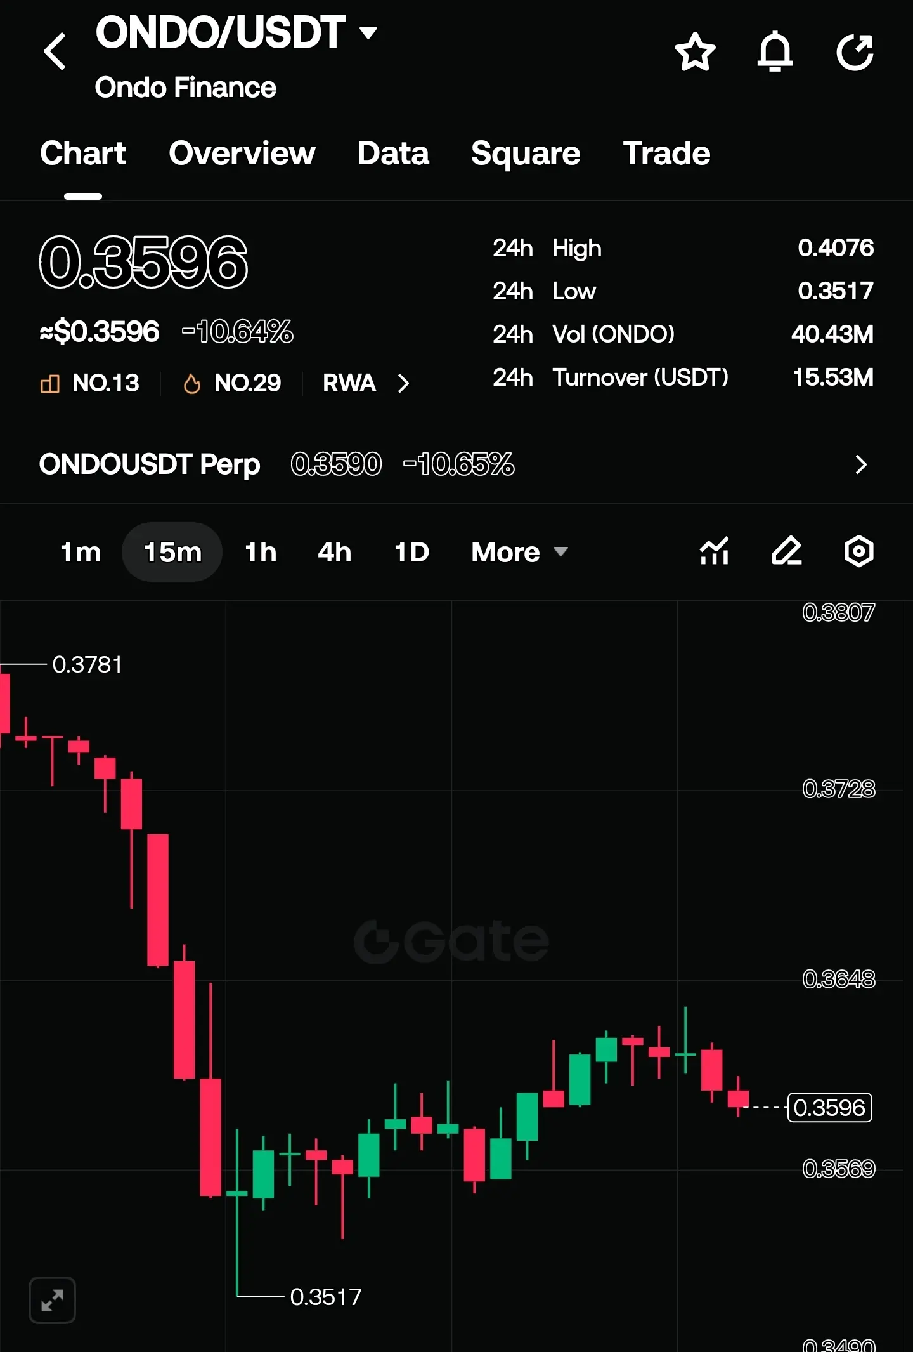
Task: Tap the ≈$0.3596 USD estimate
Action: 100,331
